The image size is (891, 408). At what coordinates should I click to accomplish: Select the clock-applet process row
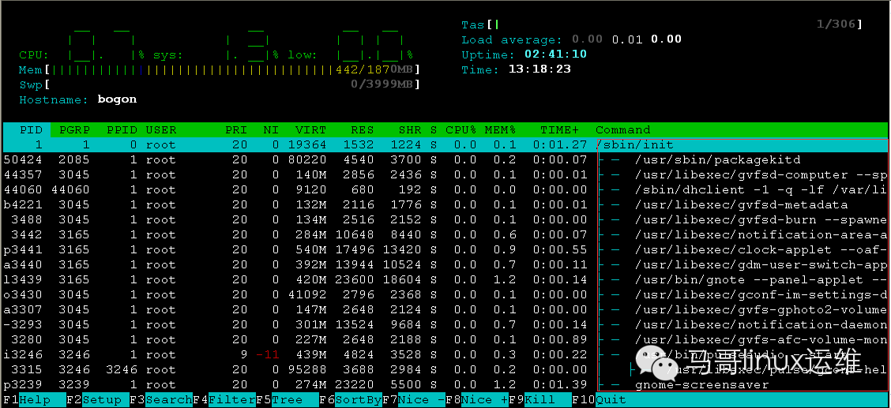(x=445, y=249)
